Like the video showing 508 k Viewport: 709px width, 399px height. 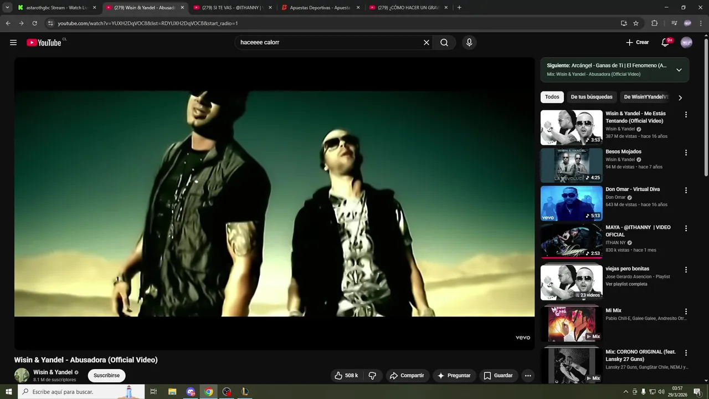[346, 376]
